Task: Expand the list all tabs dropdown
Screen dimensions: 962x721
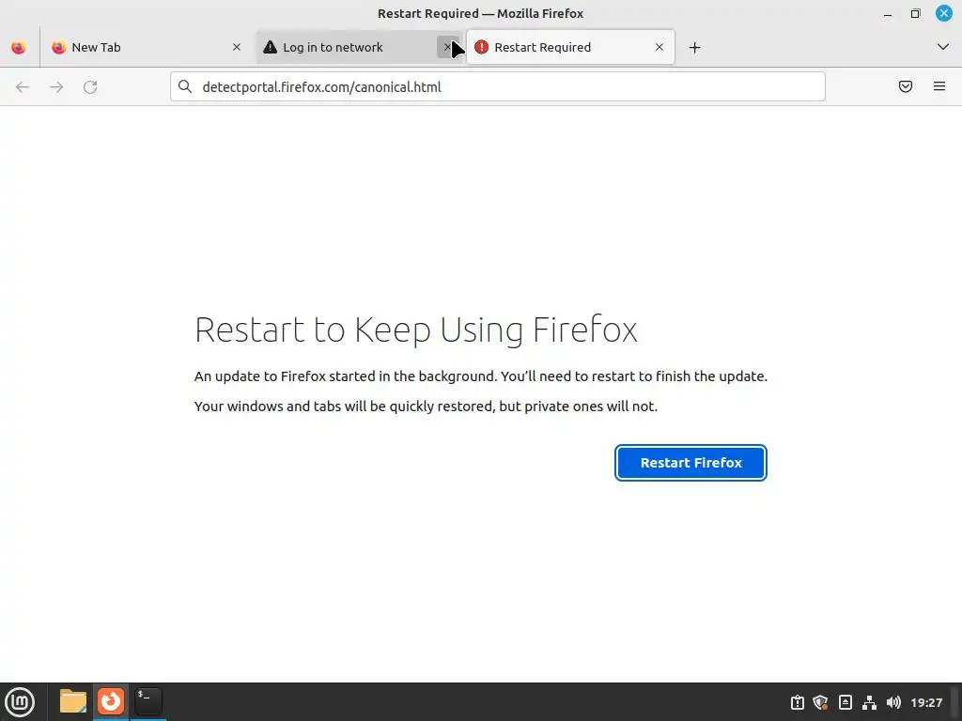Action: coord(943,47)
